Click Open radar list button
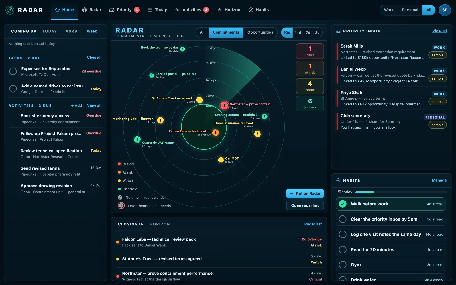The height and width of the screenshot is (285, 456). [x=305, y=205]
